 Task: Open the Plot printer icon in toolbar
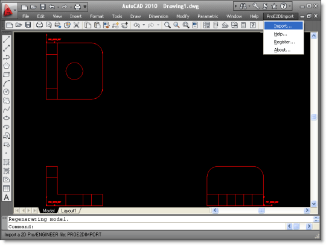pyautogui.click(x=39, y=25)
